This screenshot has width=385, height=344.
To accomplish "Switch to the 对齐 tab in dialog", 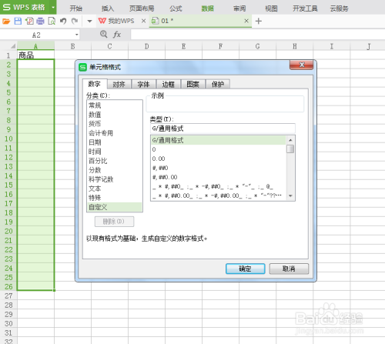I will tap(119, 84).
